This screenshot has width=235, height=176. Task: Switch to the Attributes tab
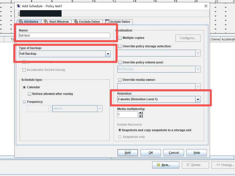tap(29, 21)
